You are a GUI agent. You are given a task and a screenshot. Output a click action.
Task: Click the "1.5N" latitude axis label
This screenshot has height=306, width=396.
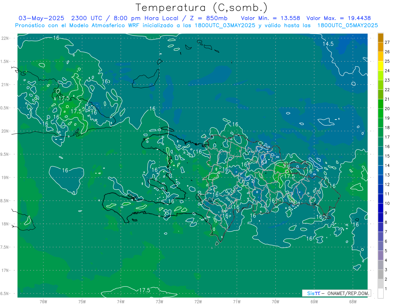pyautogui.click(x=5, y=61)
